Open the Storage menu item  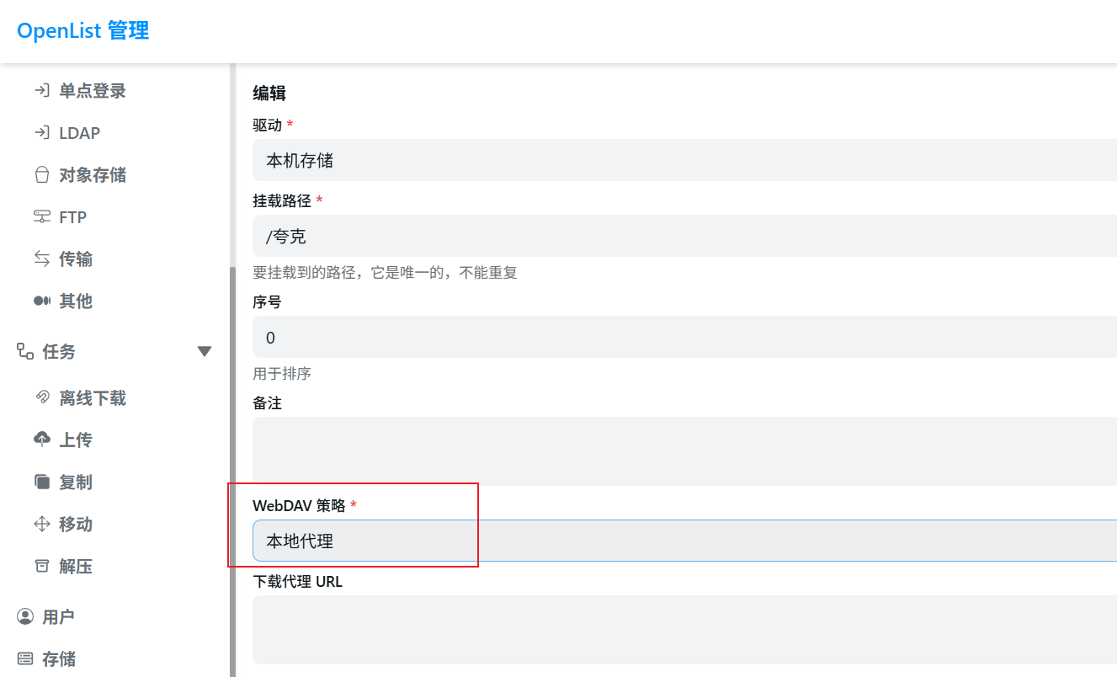pyautogui.click(x=58, y=658)
